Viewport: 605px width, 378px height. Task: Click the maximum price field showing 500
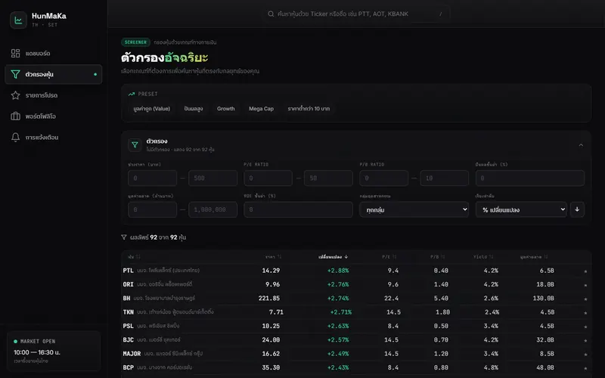click(213, 178)
